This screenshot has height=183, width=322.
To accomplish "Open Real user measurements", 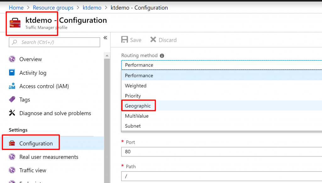I will (x=49, y=157).
